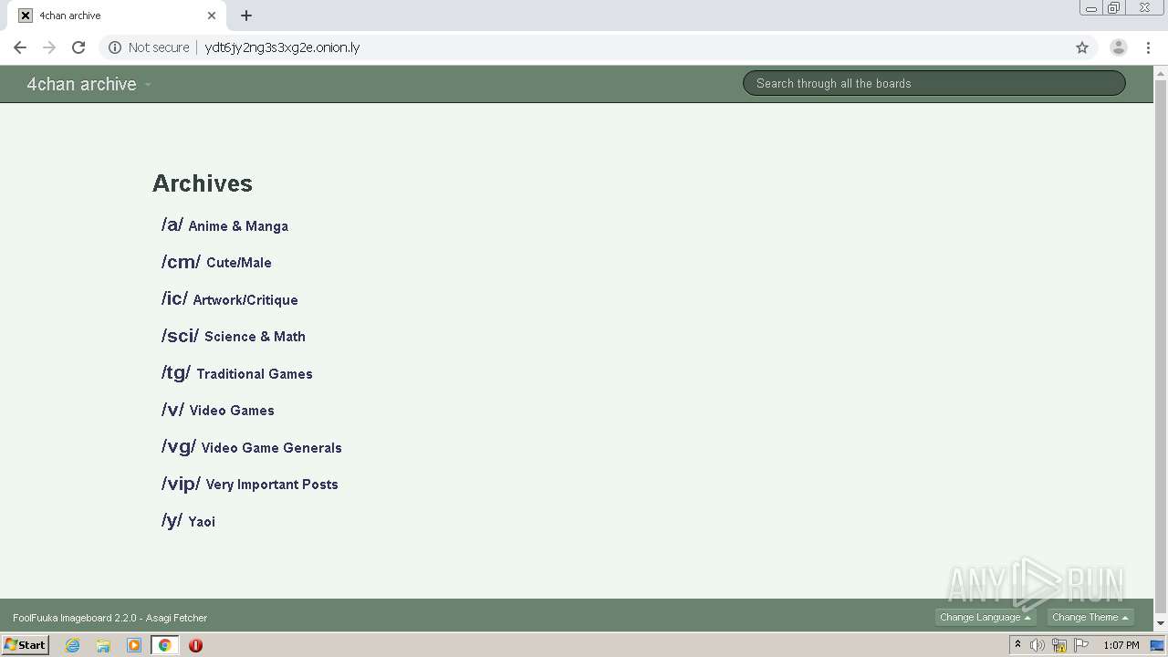Select the 4chan archive browser tab
Viewport: 1168px width, 657px height.
[x=117, y=16]
